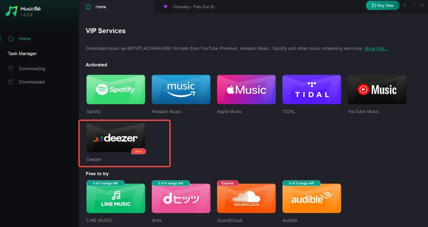Click the Task Manager heading

[x=22, y=54]
